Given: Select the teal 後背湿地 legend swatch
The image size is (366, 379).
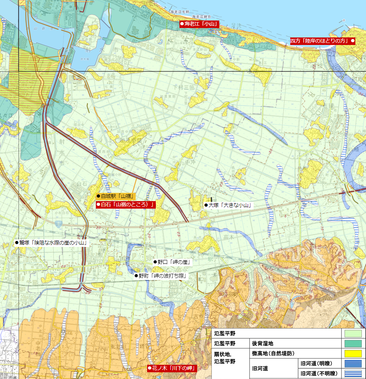Looking at the screenshot, I should click(x=353, y=344).
